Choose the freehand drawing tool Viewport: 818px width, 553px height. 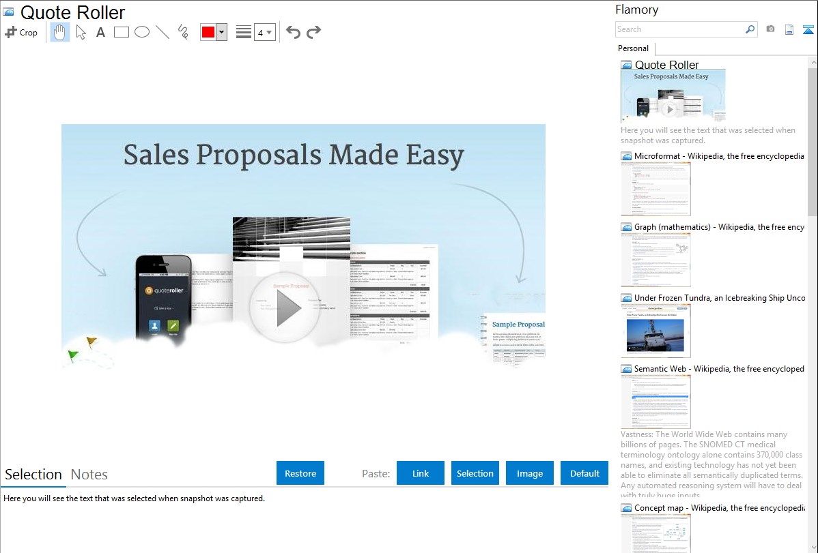point(183,32)
